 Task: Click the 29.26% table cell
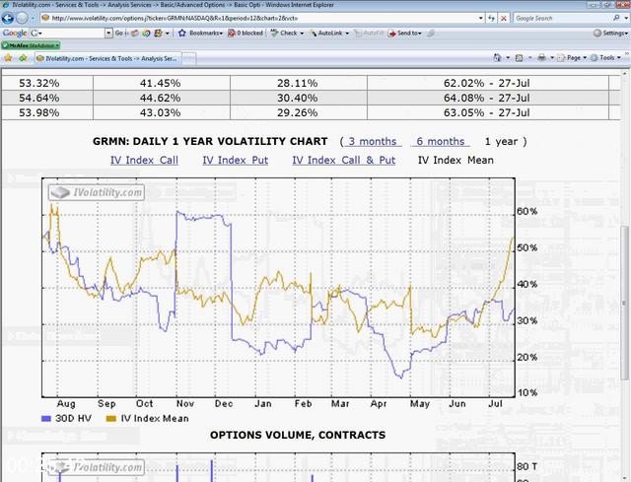pyautogui.click(x=297, y=112)
